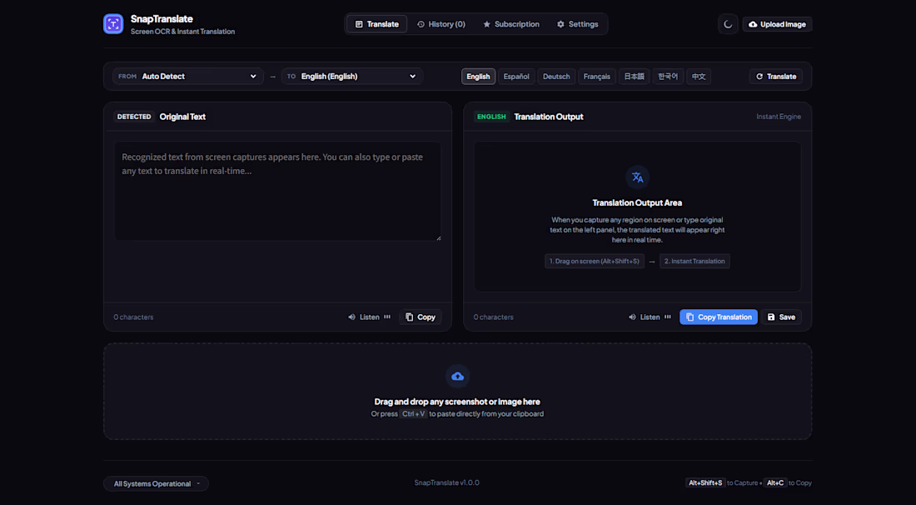Click the Upload Image button
This screenshot has width=916, height=505.
coord(777,24)
